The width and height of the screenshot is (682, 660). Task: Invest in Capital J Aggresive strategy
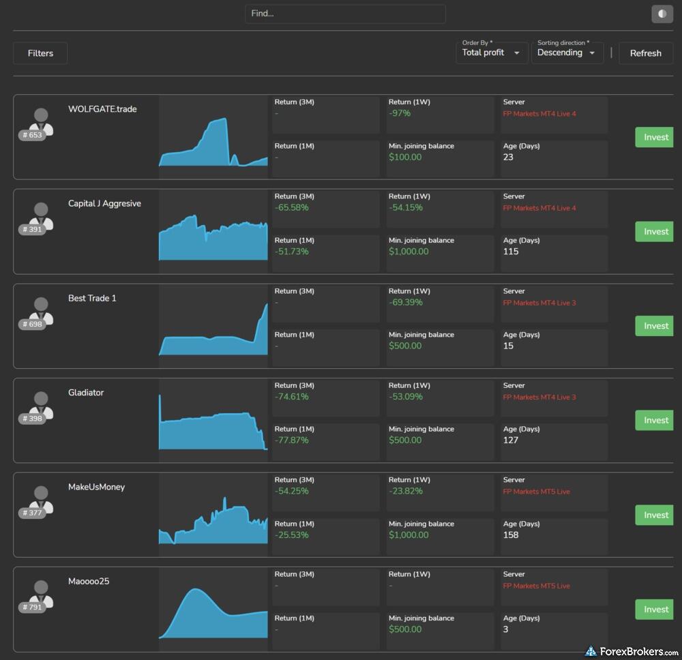(655, 232)
